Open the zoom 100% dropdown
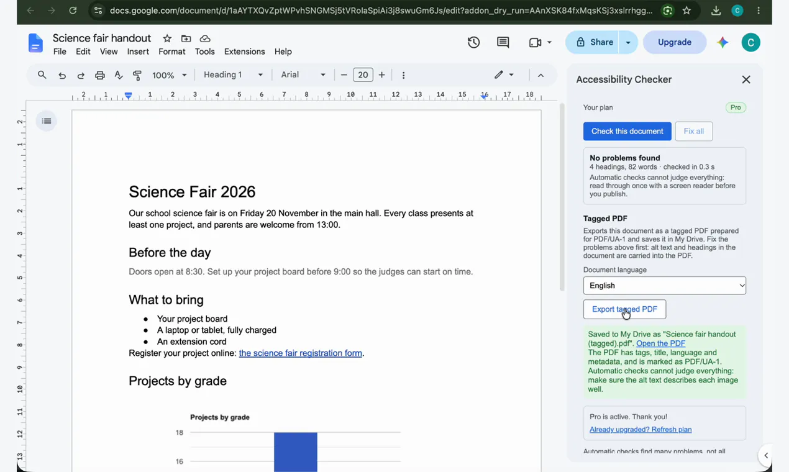The image size is (789, 472). pos(170,75)
